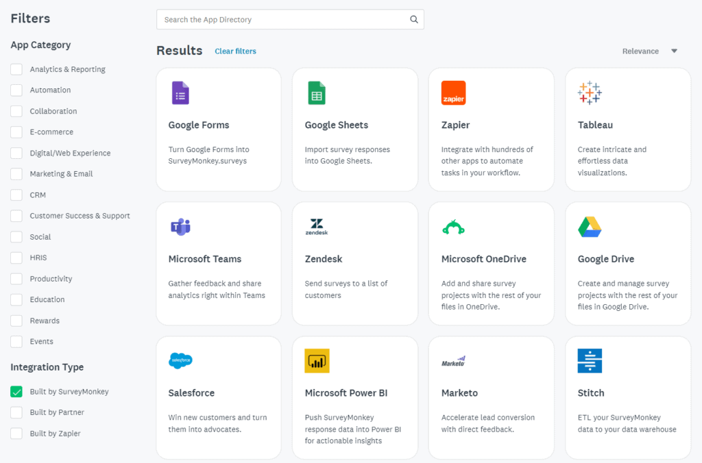This screenshot has height=463, width=702.
Task: Enable Built by Partner filter
Action: pyautogui.click(x=16, y=412)
